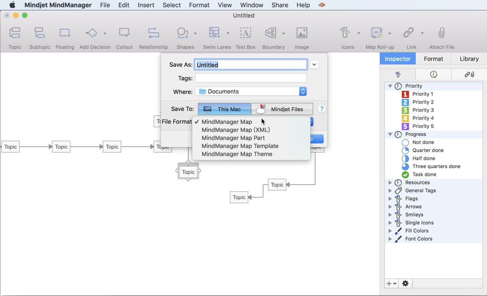Expand the Save As dialog chevron
487x296 pixels.
(314, 64)
